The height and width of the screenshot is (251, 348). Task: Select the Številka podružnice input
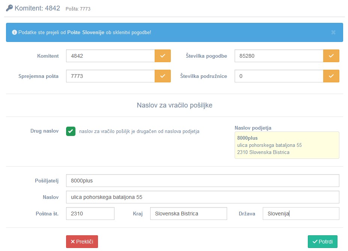(x=279, y=76)
